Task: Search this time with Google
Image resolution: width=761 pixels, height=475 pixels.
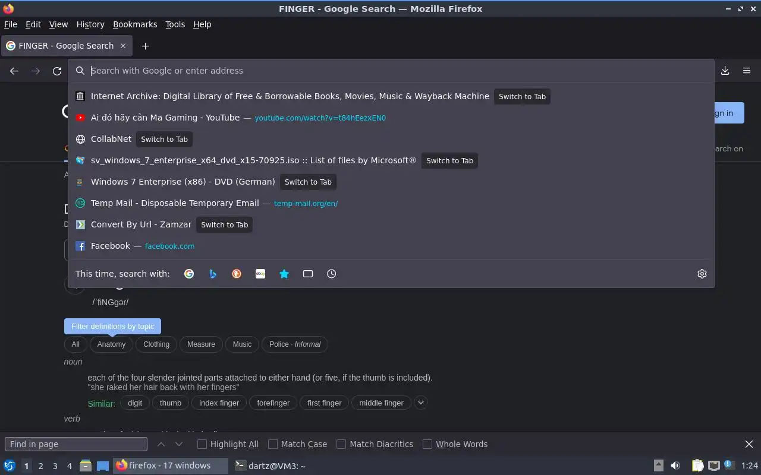Action: click(x=189, y=274)
